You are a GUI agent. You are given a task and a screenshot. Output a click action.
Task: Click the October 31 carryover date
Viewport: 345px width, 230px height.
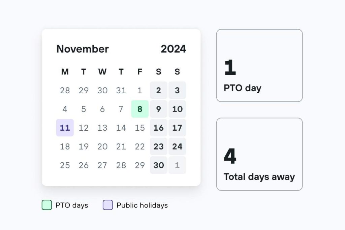[x=121, y=90]
